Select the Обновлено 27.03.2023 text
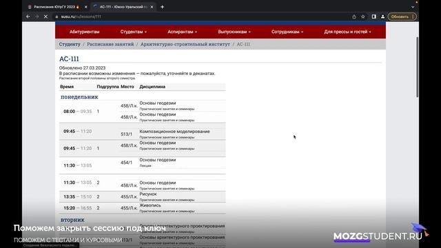441x248 pixels. tap(82, 68)
